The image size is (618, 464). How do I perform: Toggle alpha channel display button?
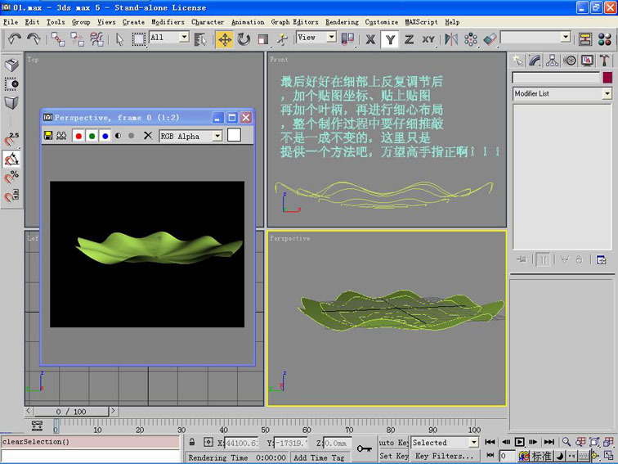118,136
